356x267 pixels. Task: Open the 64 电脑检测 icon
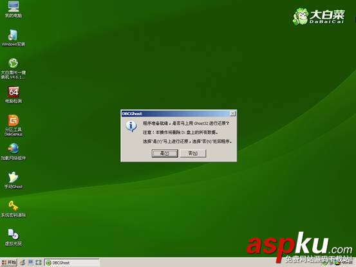14,95
